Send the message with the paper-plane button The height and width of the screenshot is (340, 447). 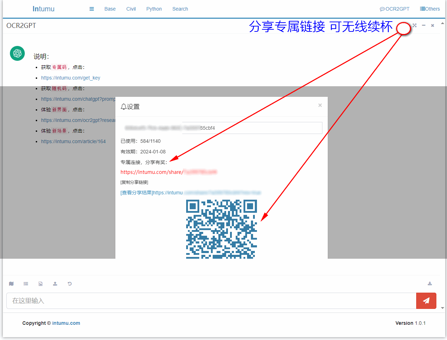(426, 301)
